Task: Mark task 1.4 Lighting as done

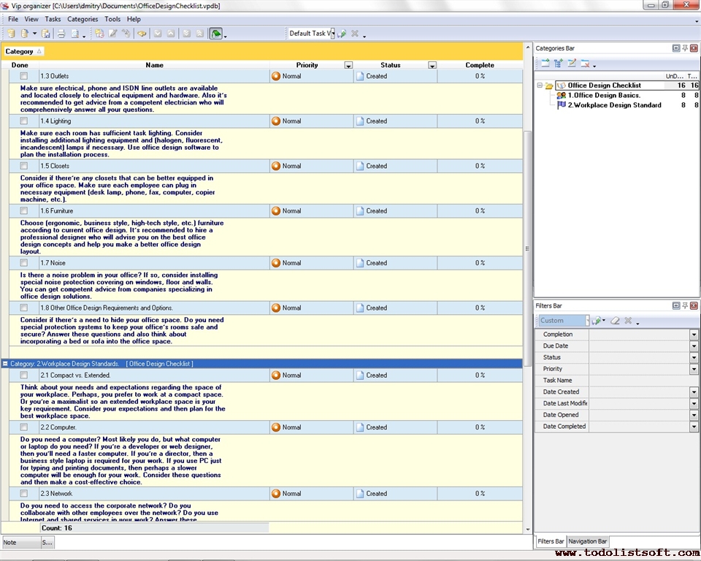Action: 24,121
